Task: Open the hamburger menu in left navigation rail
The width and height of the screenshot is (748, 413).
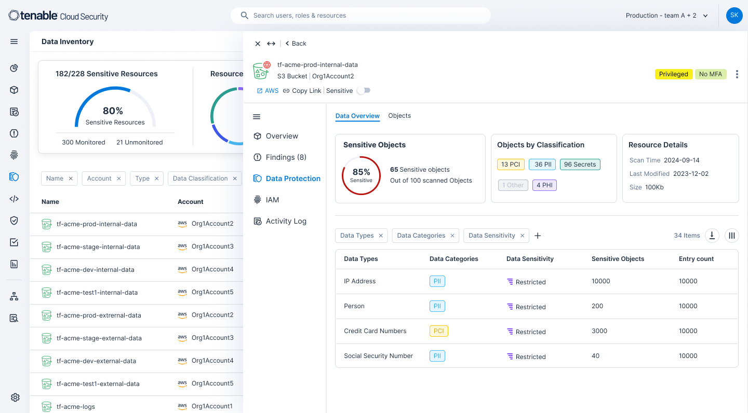Action: (x=14, y=42)
